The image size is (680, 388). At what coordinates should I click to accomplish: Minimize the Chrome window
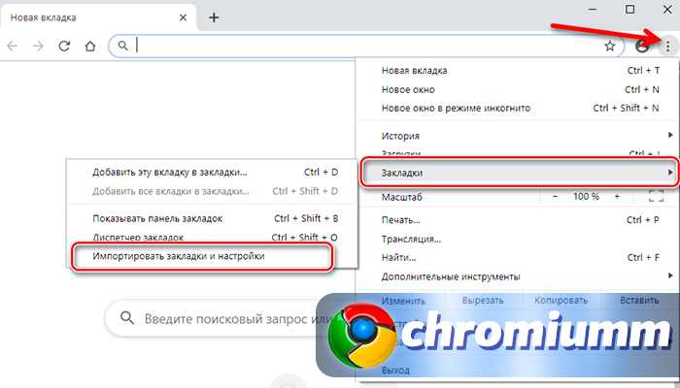[x=594, y=9]
